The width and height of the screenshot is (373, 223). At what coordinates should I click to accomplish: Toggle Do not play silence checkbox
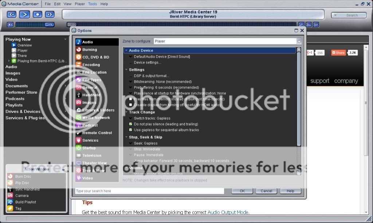click(131, 124)
